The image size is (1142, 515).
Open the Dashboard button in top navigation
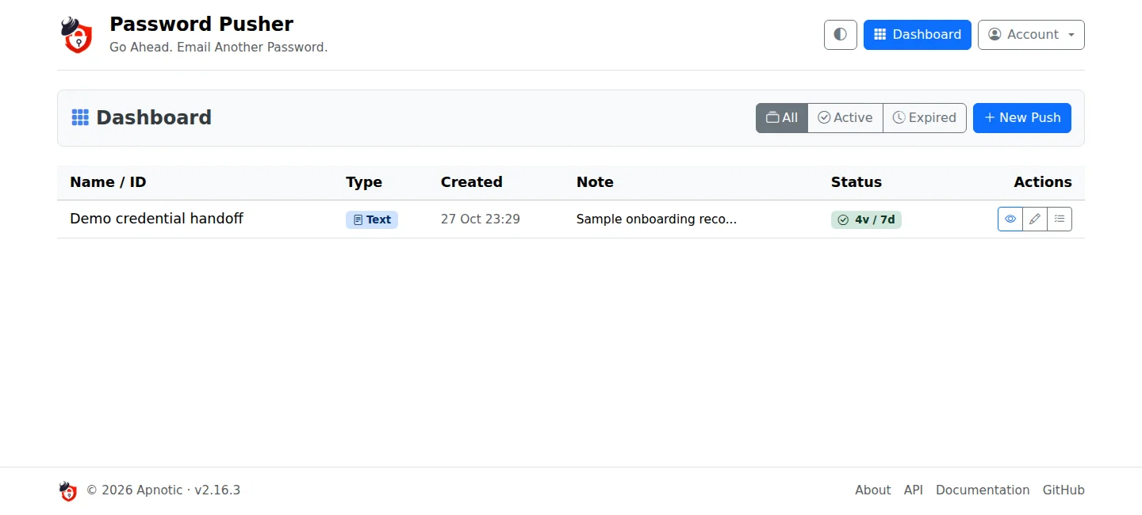click(x=918, y=35)
